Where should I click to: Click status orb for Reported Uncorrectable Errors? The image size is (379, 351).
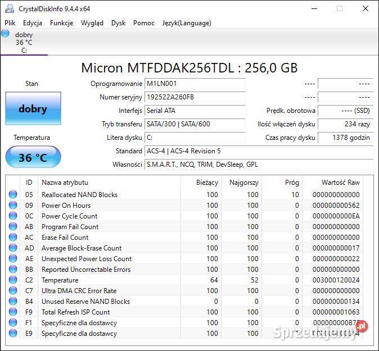(x=13, y=269)
